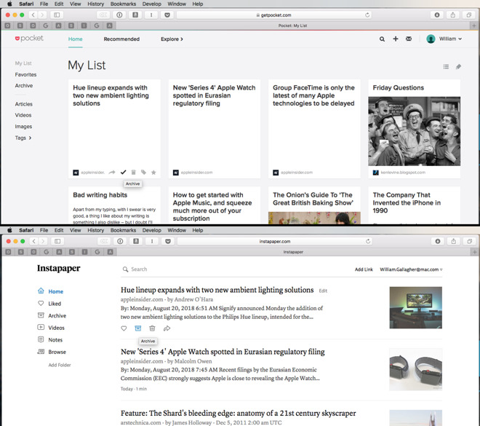Open the William.Gallagher@mac.com account menu
Viewport: 480px width, 426px height.
point(411,269)
